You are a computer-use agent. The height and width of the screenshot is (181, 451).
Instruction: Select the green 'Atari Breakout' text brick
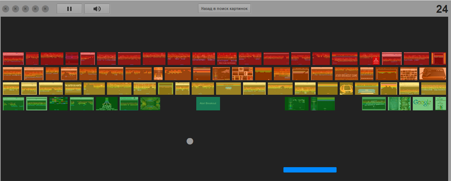[208, 103]
